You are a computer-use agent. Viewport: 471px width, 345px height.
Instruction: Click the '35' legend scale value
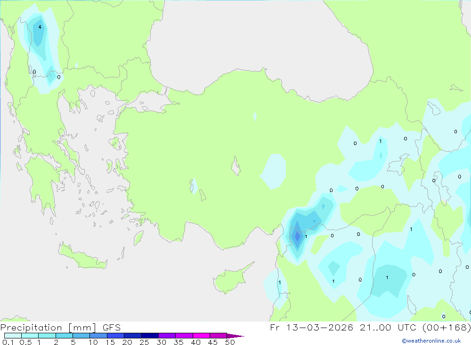pyautogui.click(x=179, y=342)
